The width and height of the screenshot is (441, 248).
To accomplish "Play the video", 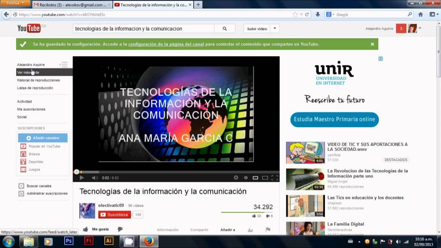I will tap(82, 178).
